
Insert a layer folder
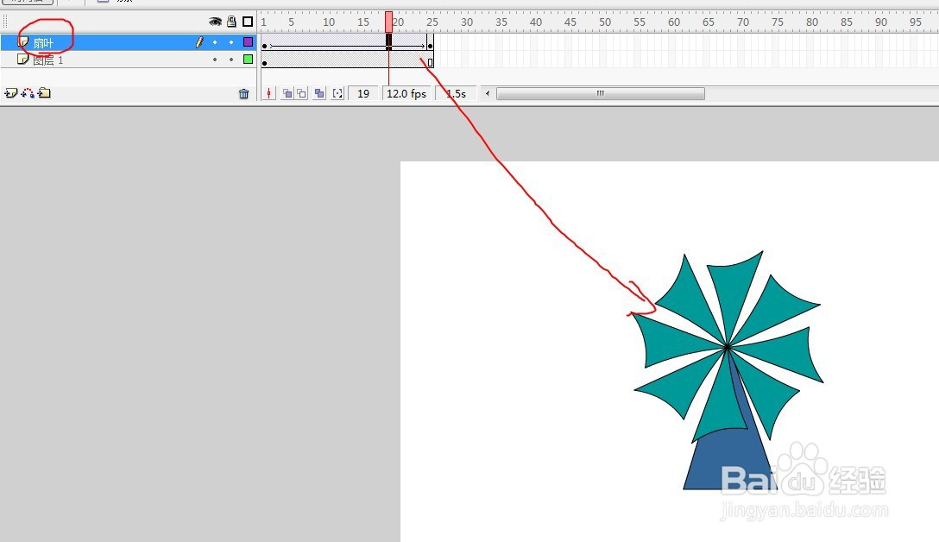point(44,93)
